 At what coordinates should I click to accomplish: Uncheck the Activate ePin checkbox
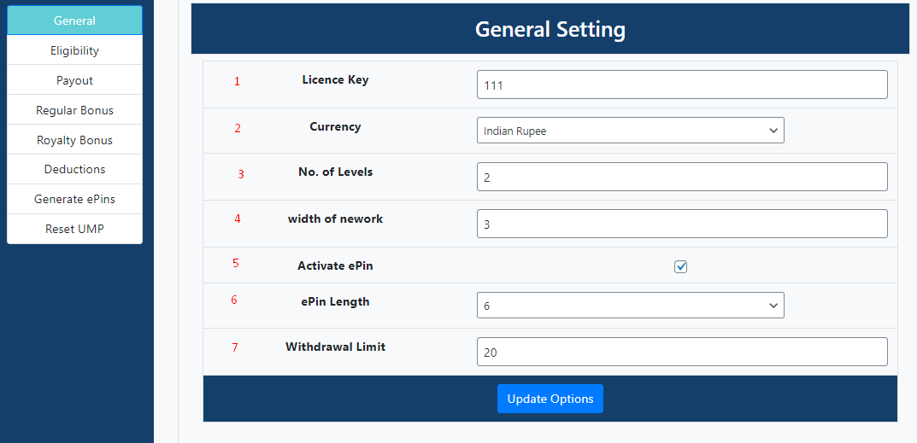680,266
